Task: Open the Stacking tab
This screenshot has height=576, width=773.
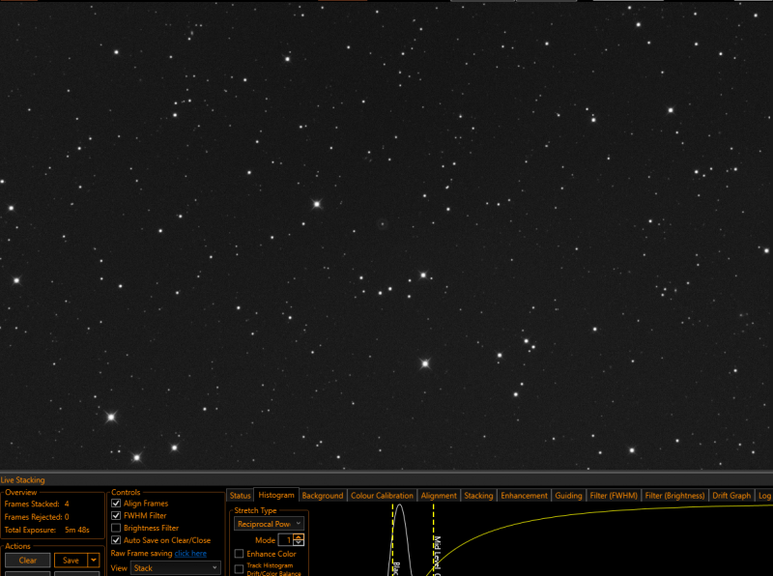Action: click(x=478, y=496)
